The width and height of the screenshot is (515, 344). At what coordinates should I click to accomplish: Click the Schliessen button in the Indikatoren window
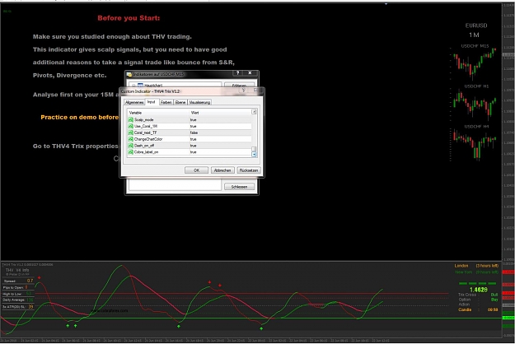click(x=239, y=187)
